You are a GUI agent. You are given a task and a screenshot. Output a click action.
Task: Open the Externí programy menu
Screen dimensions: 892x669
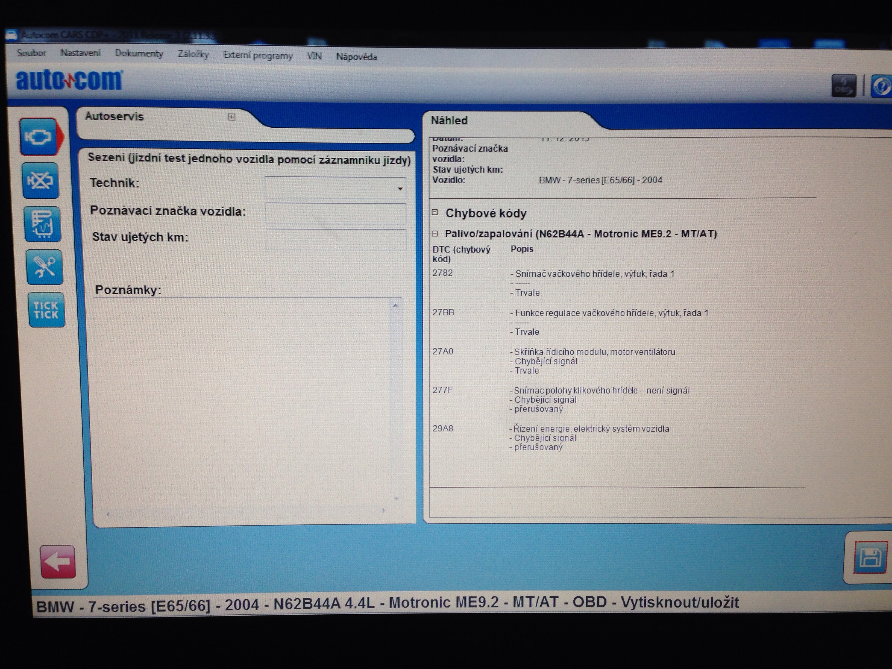click(258, 55)
